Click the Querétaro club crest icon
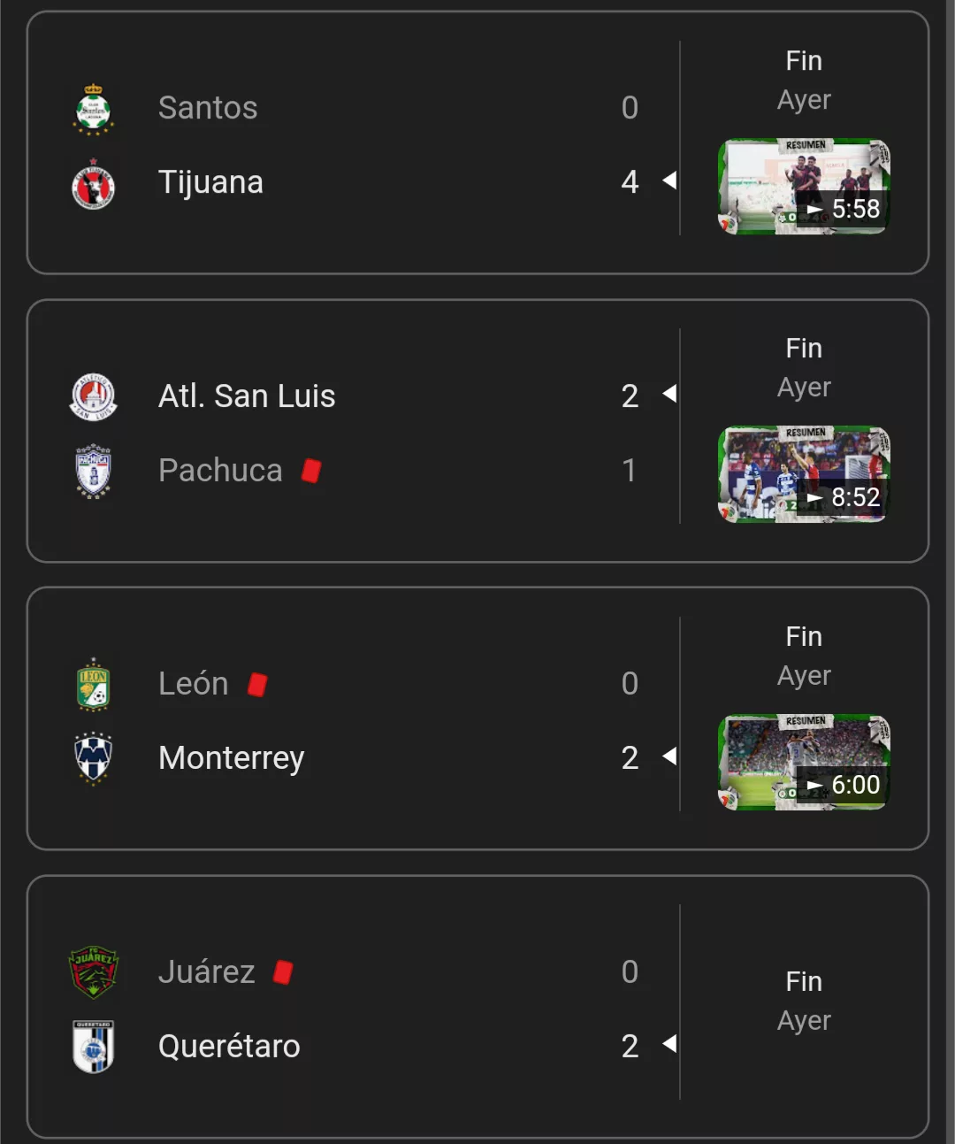The height and width of the screenshot is (1144, 955). tap(93, 1047)
